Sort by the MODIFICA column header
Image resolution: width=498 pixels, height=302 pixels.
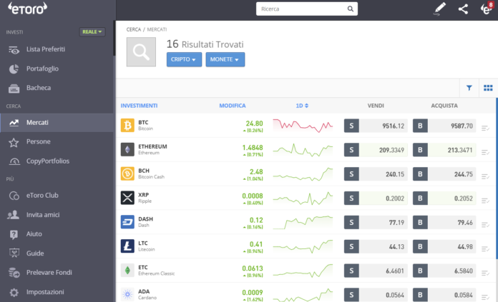click(x=232, y=106)
